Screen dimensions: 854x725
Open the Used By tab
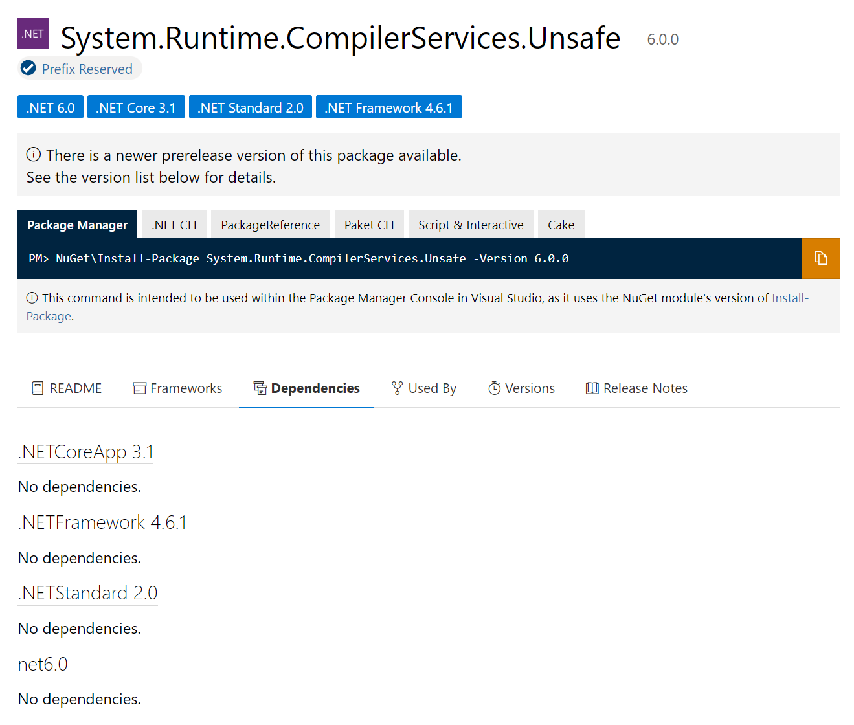(424, 388)
